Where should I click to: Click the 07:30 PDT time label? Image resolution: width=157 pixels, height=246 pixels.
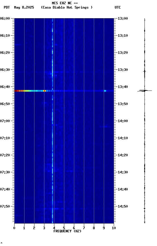(5, 172)
